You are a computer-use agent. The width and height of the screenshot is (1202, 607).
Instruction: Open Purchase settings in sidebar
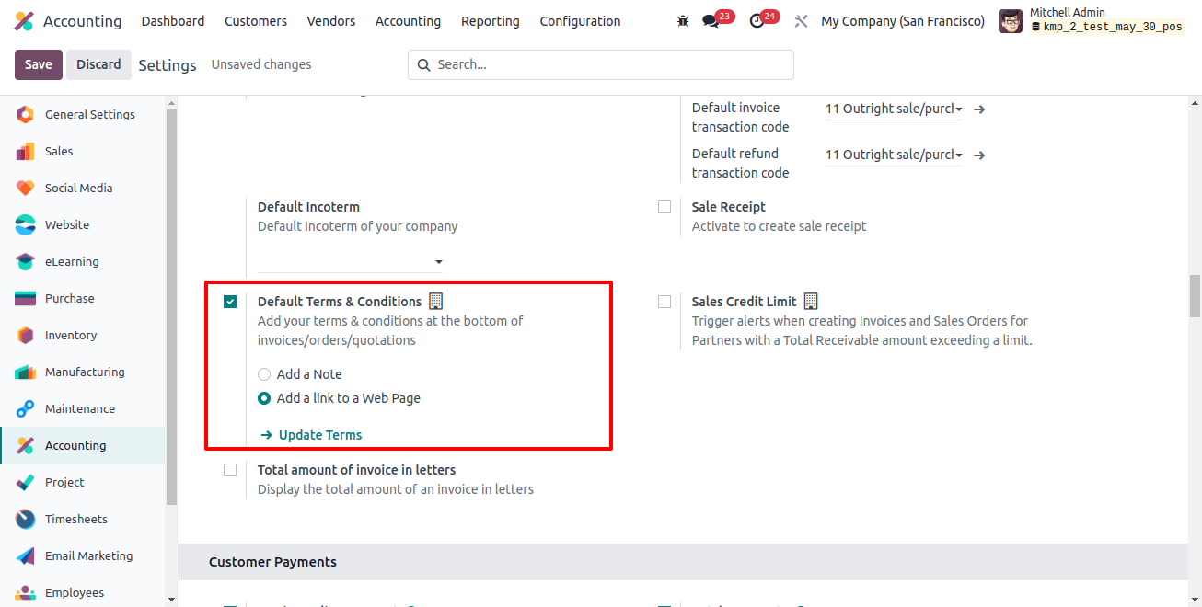click(x=83, y=298)
